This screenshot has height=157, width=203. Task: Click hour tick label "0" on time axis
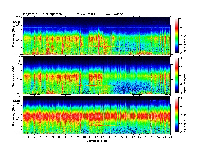(22, 137)
